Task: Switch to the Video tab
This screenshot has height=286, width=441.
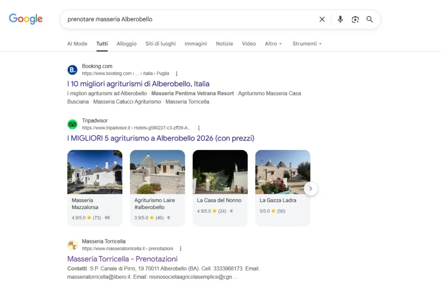Action: 249,44
